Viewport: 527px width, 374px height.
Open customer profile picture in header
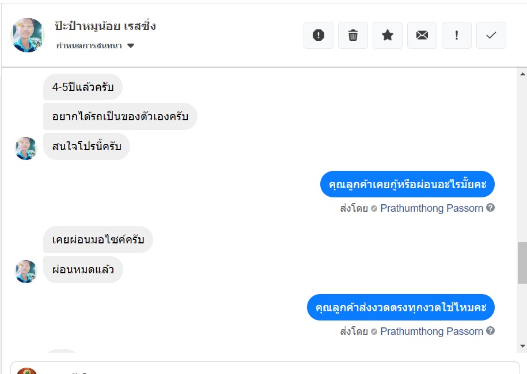click(28, 35)
